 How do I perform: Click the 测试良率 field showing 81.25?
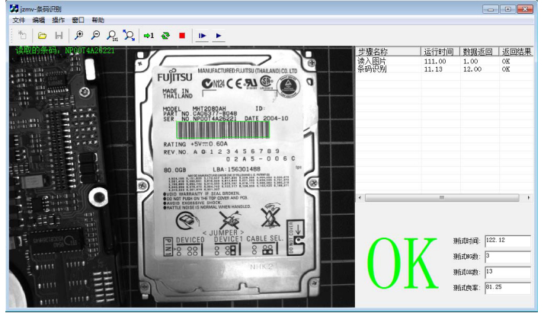(507, 288)
